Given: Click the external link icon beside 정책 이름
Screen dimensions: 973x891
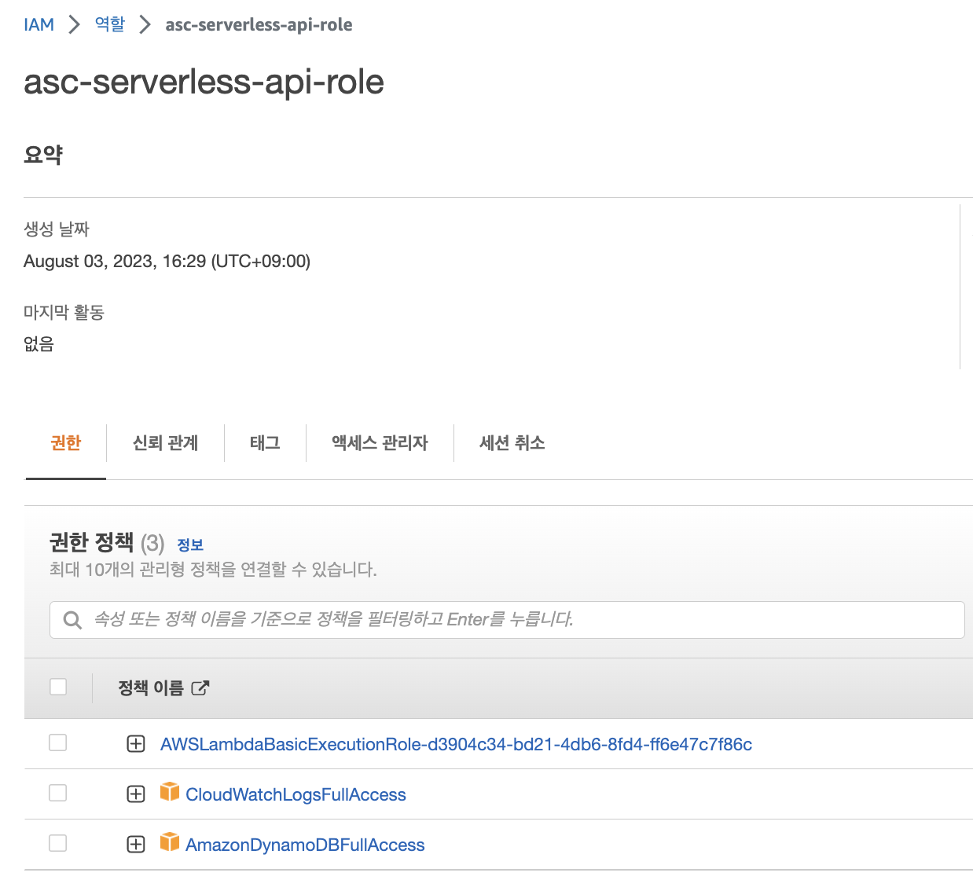Looking at the screenshot, I should point(200,688).
